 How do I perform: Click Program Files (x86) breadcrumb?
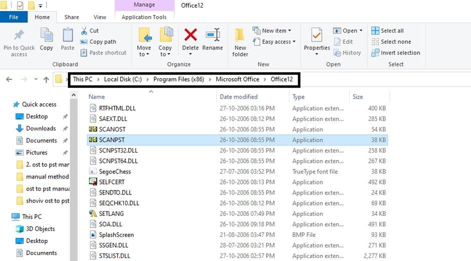pos(179,79)
